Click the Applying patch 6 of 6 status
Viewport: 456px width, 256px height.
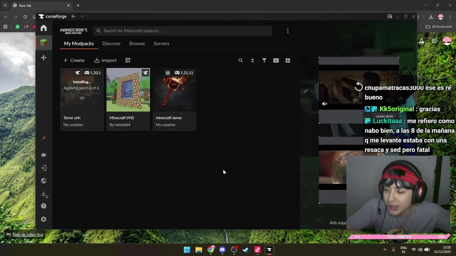click(81, 88)
